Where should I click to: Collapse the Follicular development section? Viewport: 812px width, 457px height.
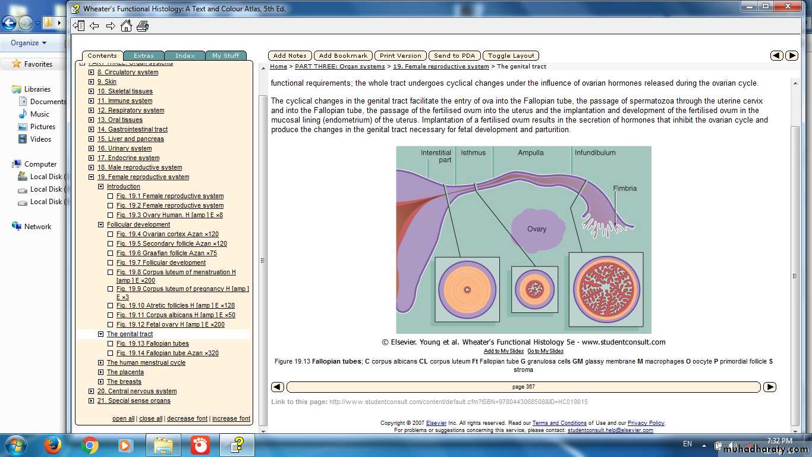pos(101,225)
